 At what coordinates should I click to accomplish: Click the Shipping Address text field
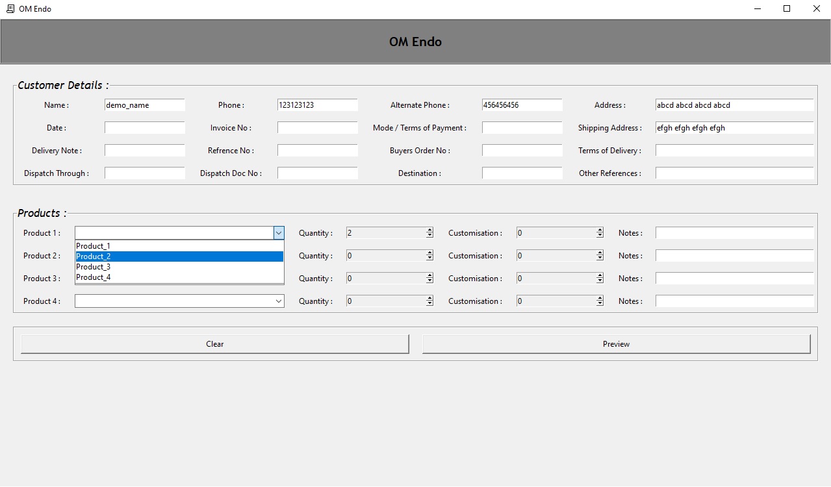[x=734, y=128]
